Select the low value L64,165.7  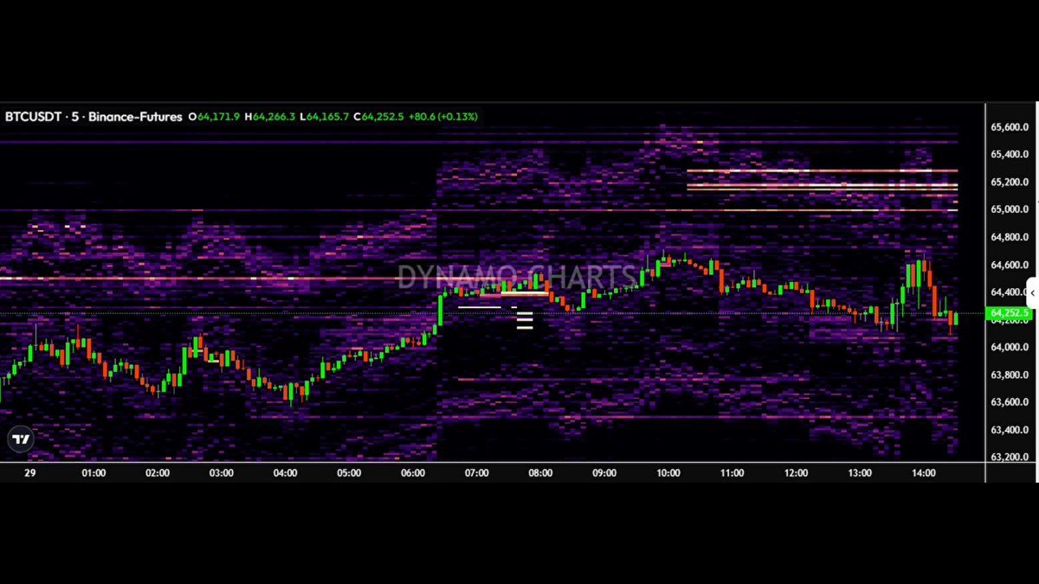324,117
